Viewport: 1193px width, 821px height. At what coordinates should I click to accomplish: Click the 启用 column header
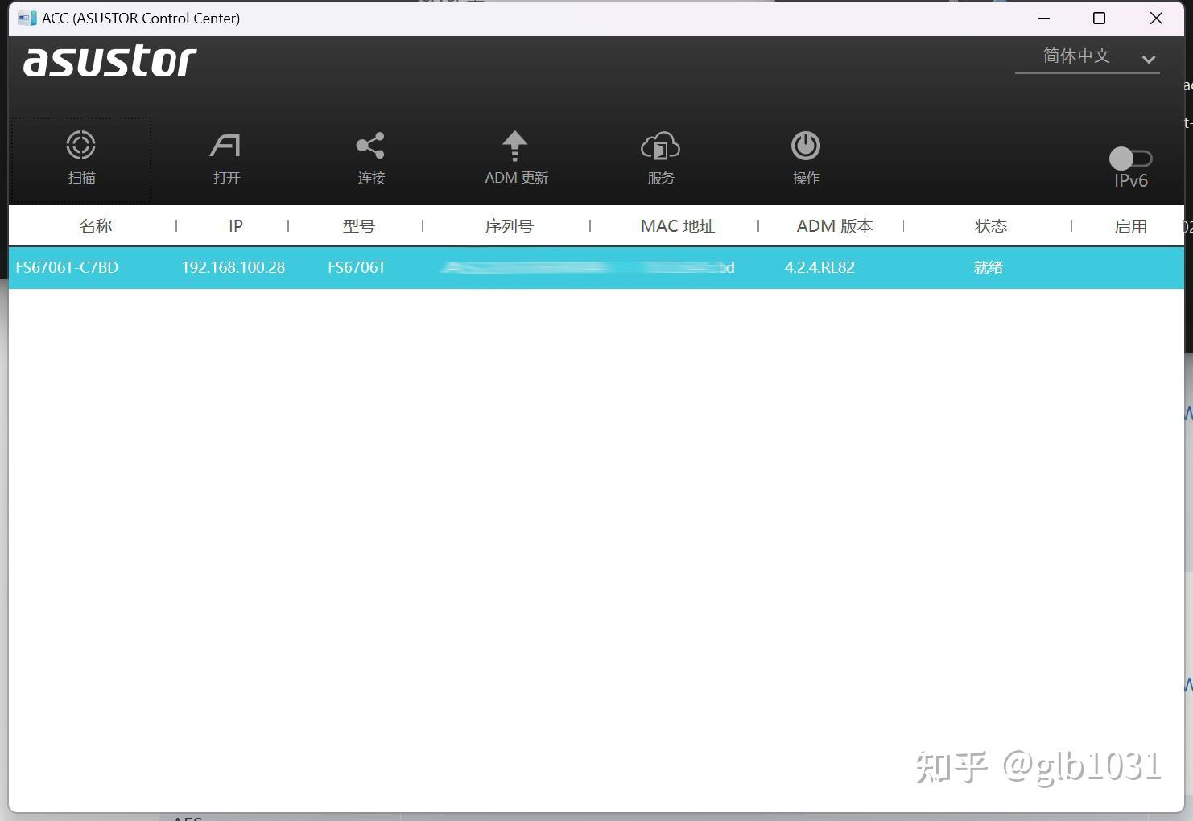pos(1130,226)
